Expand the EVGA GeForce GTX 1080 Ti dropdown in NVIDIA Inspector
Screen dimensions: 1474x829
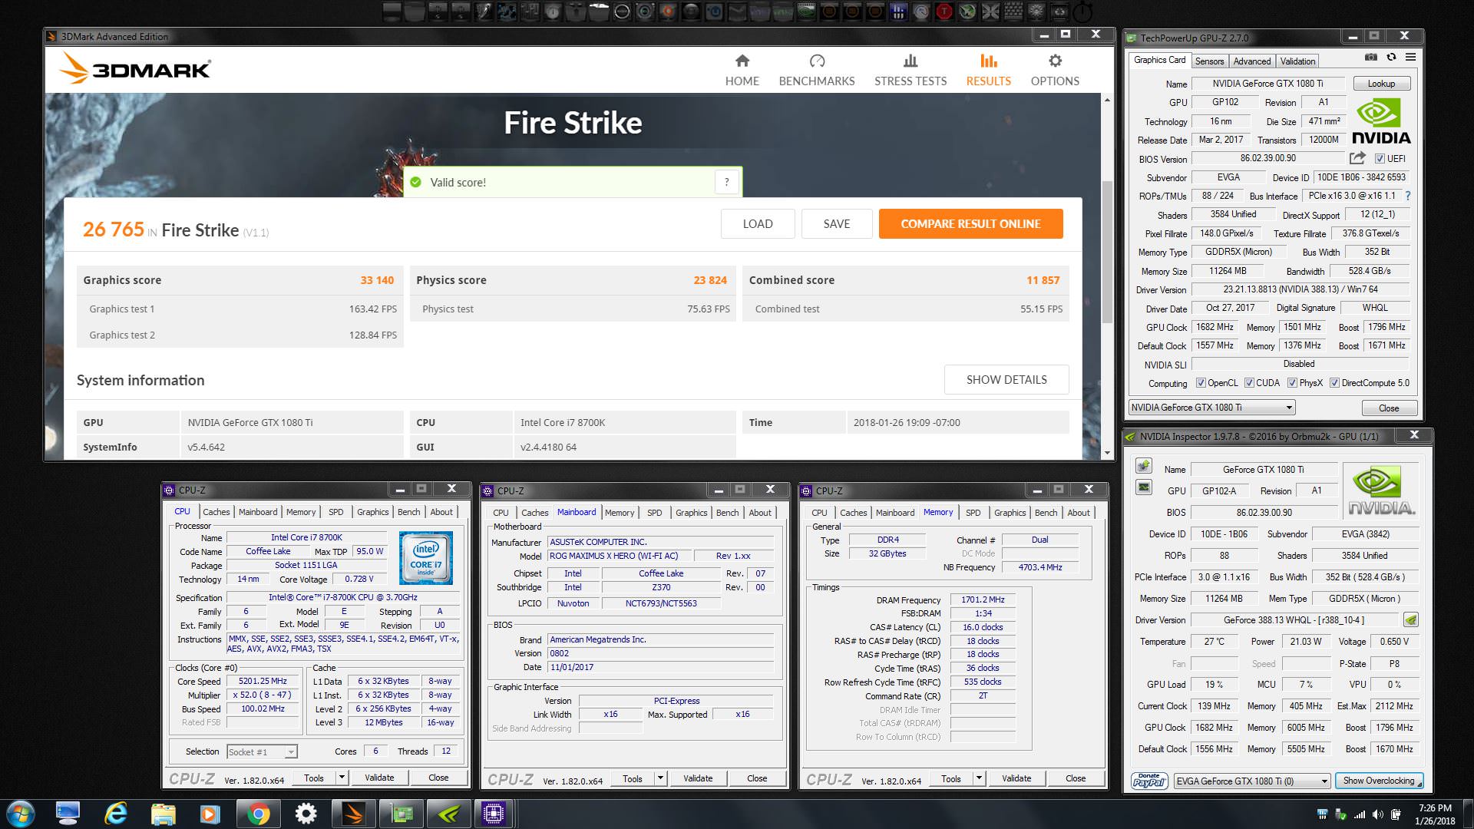1324,781
